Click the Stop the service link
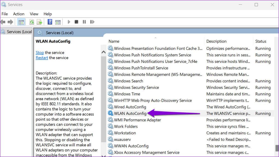279x157 pixels. pos(40,53)
